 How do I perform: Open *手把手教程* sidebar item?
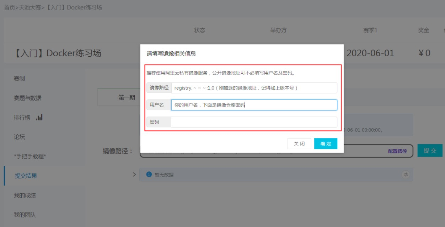[30, 156]
